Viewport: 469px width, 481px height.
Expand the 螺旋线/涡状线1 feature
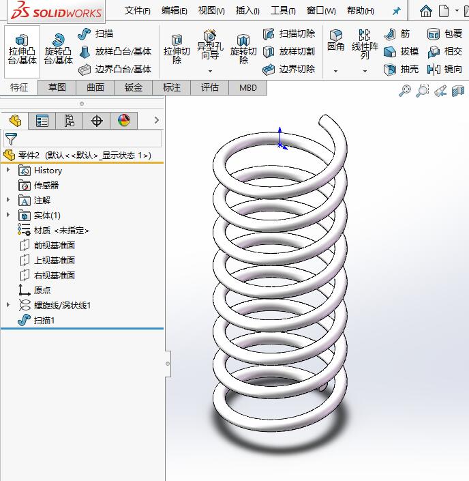(x=8, y=304)
